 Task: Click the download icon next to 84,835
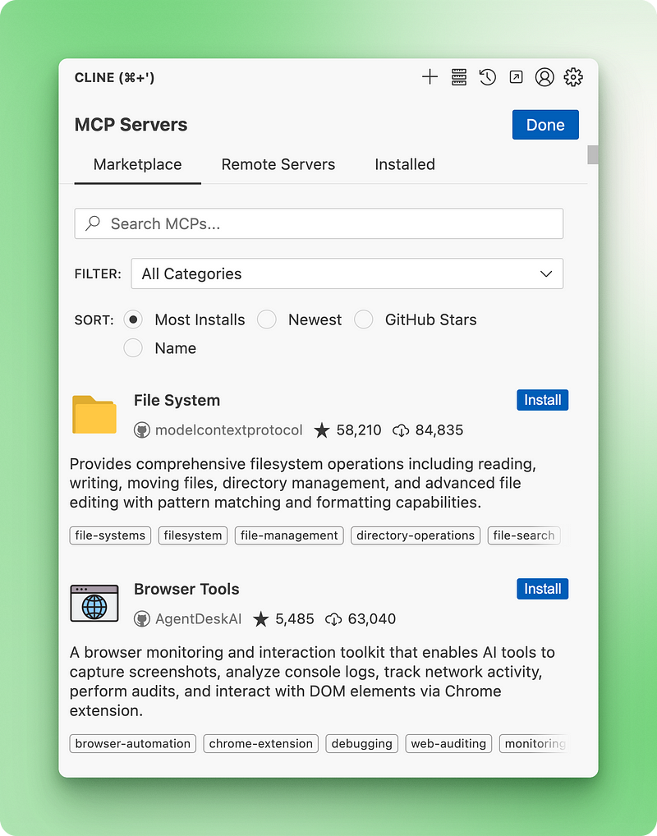tap(401, 430)
